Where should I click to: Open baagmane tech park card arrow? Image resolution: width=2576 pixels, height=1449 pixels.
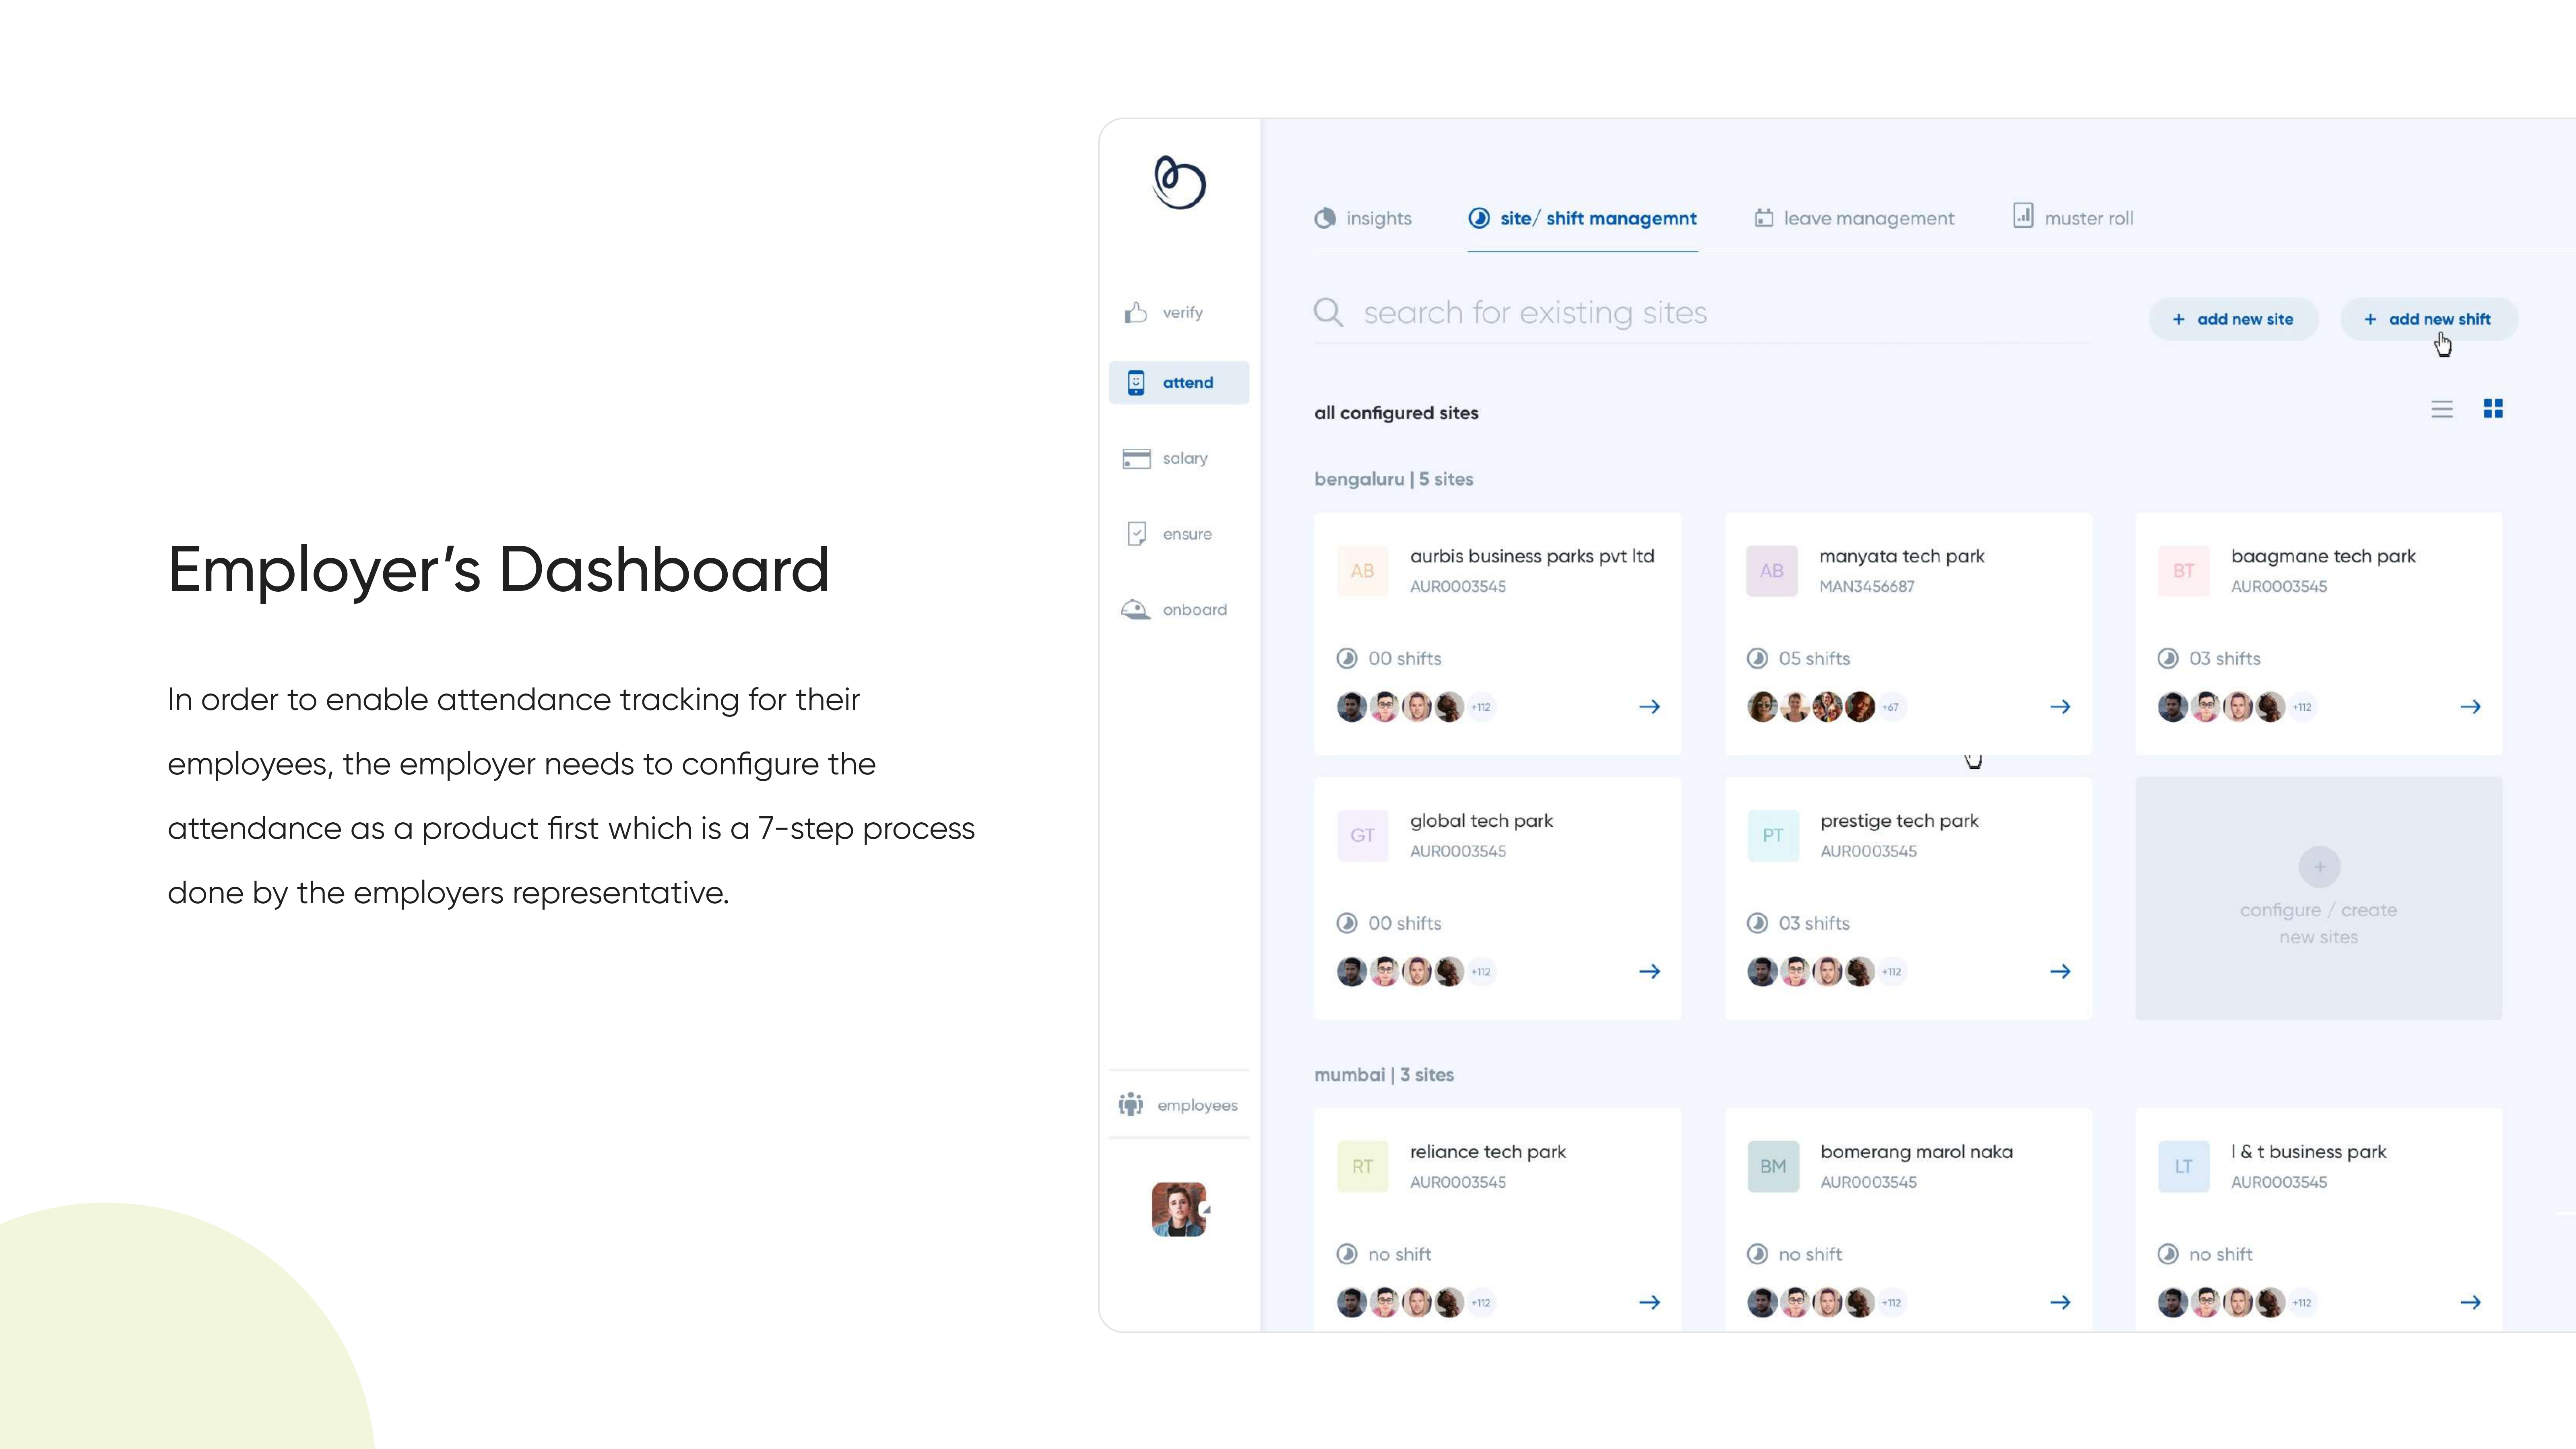pyautogui.click(x=2470, y=707)
